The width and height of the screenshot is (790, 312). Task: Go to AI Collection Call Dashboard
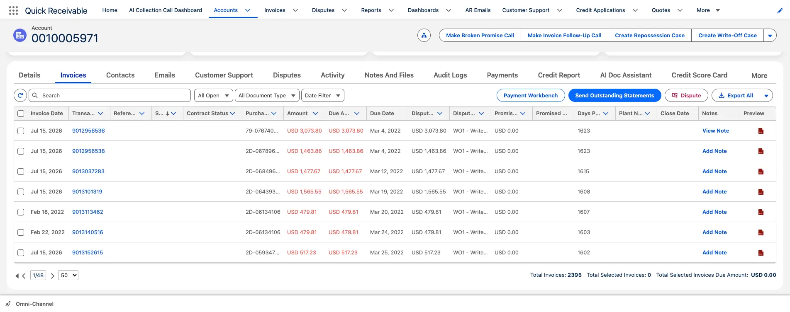click(166, 10)
